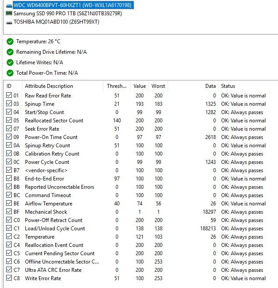
Task: Toggle checkbox for C0 Power-Off Retract Count
Action: [x=9, y=220]
